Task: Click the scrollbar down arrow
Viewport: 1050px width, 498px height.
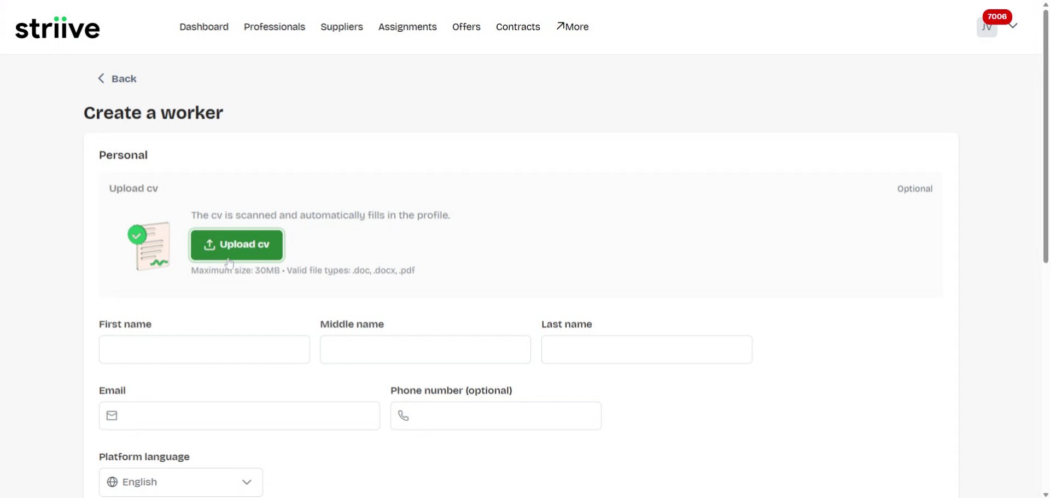Action: pyautogui.click(x=1046, y=495)
